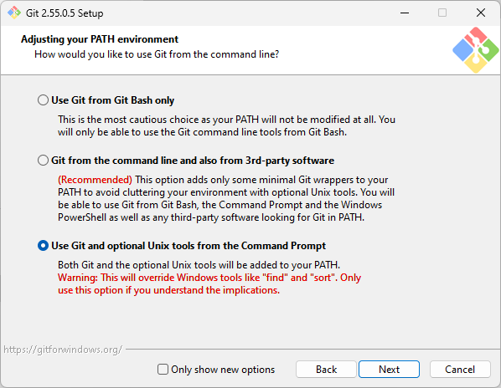Click the 'How would you like to use Git' subtitle
501x388 pixels.
point(157,54)
